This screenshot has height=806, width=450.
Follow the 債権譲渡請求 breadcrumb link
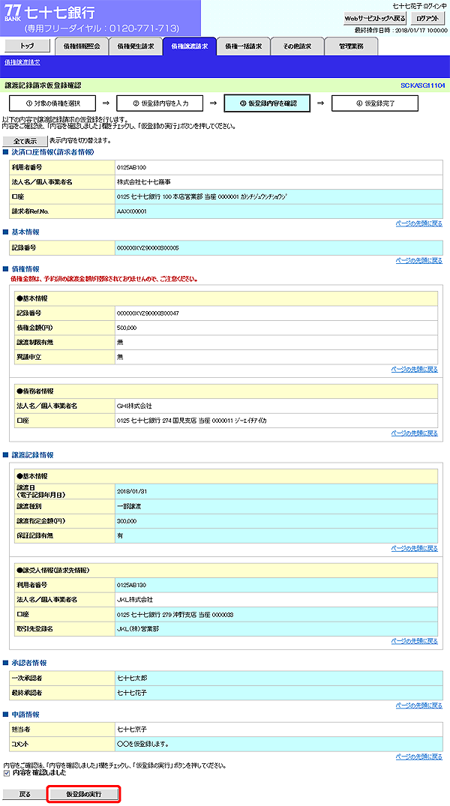click(22, 61)
